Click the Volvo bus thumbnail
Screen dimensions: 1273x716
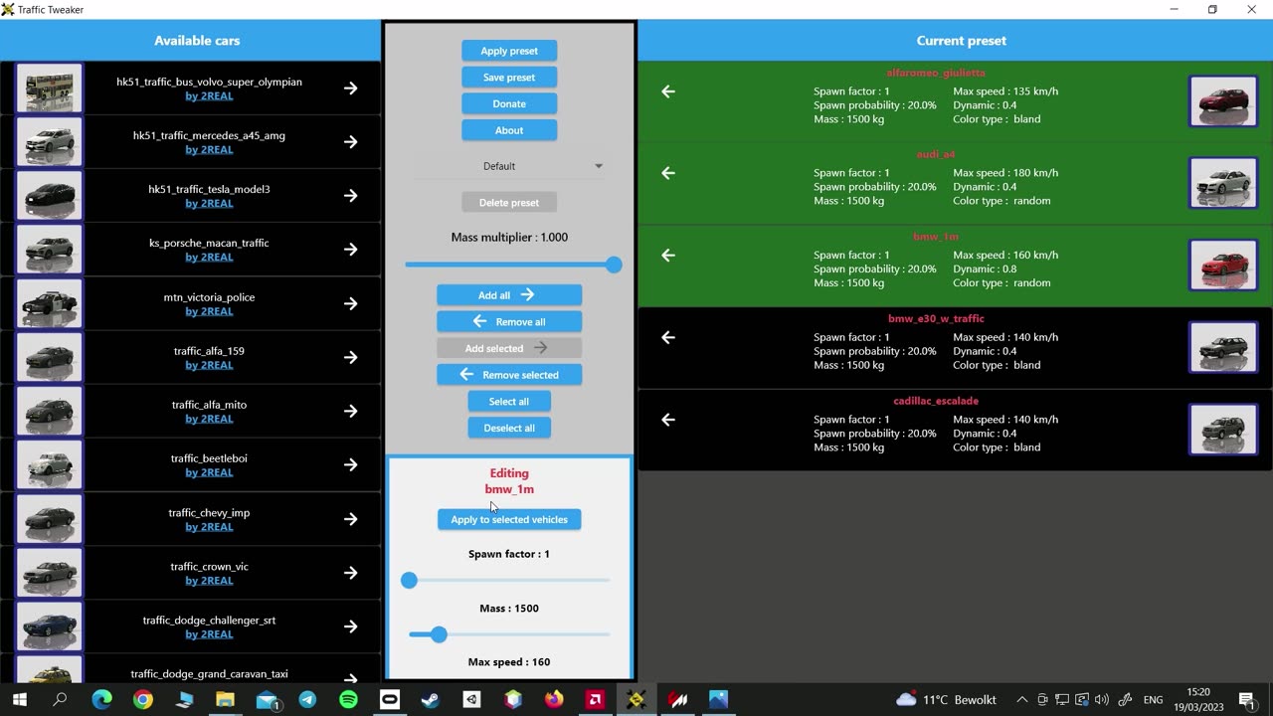(x=50, y=89)
